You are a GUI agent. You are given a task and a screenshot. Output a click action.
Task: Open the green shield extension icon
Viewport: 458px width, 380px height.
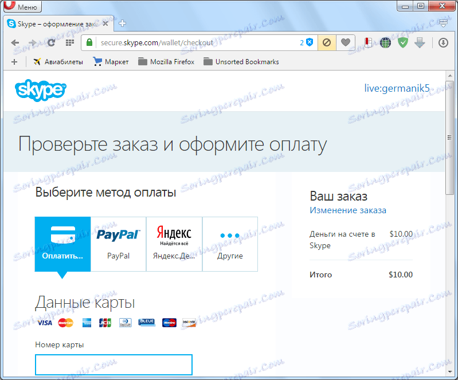click(403, 42)
